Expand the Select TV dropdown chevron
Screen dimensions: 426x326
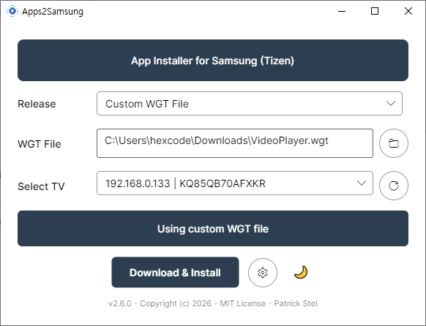362,183
